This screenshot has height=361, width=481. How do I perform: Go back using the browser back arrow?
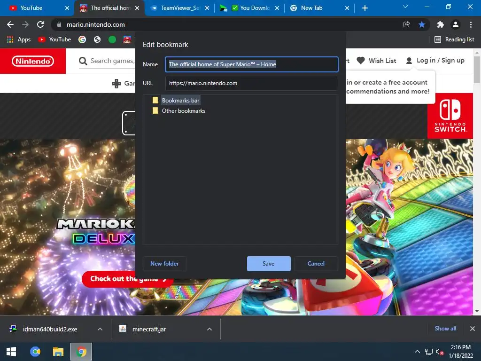pos(10,24)
